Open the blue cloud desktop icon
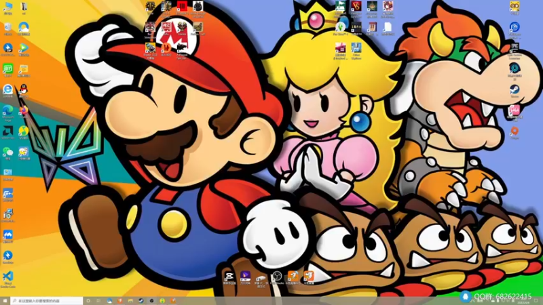Image resolution: width=543 pixels, height=305 pixels. pyautogui.click(x=24, y=27)
